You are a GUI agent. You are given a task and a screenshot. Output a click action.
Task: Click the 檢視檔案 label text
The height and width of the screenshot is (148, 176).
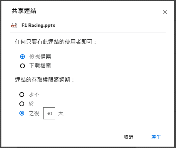[x=40, y=57]
